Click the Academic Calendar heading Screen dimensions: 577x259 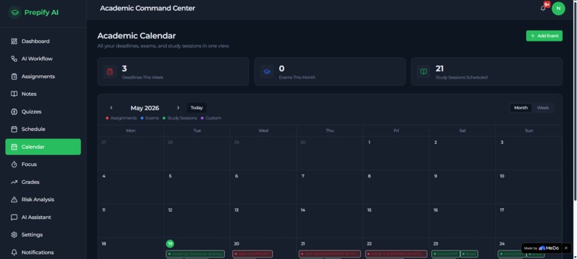[137, 36]
